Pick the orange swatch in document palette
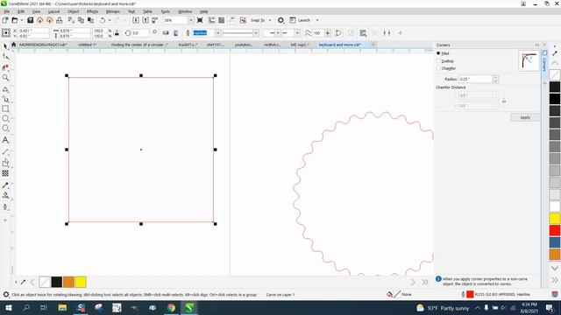The height and width of the screenshot is (315, 561). click(68, 282)
